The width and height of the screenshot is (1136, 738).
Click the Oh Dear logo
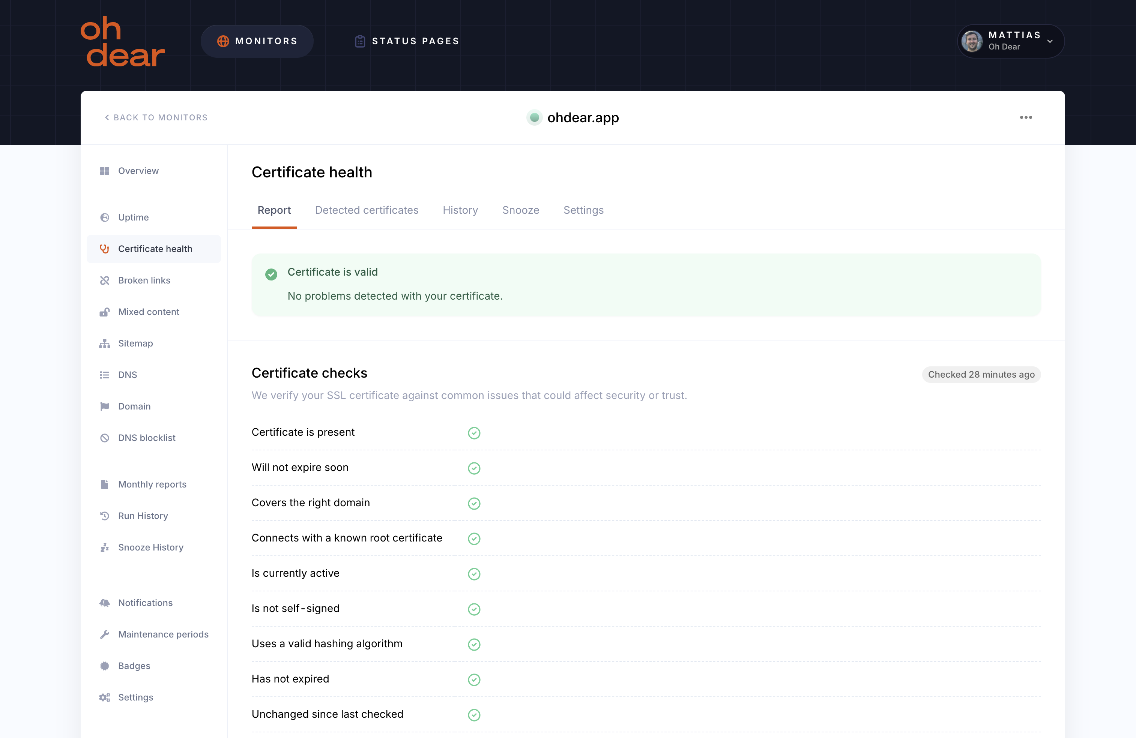(123, 42)
